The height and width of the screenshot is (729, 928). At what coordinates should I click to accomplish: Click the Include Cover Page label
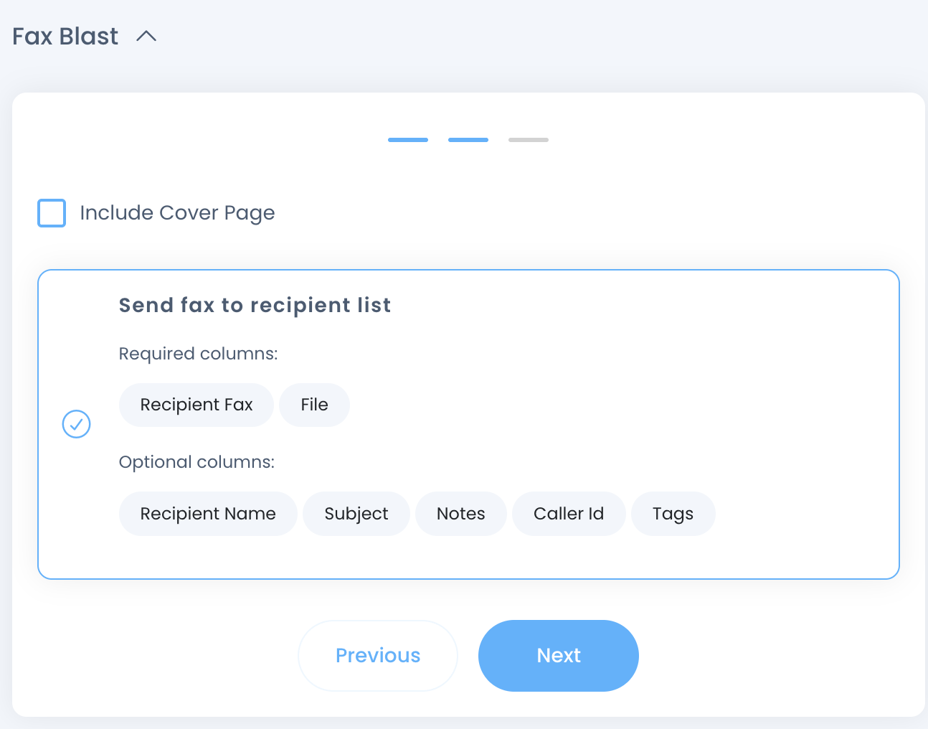[x=177, y=213]
